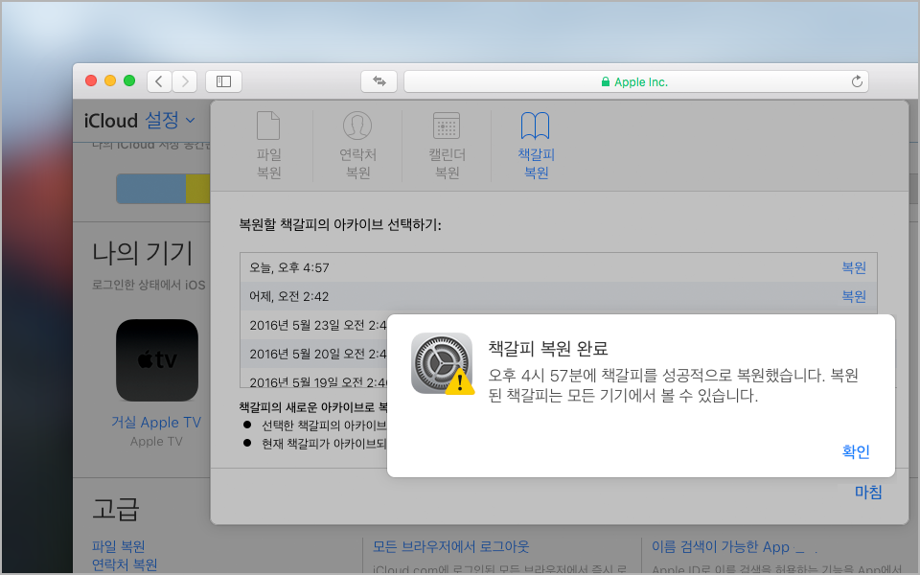Screen dimensions: 920x575
Task: Open the 거실 Apple TV link
Action: (156, 422)
